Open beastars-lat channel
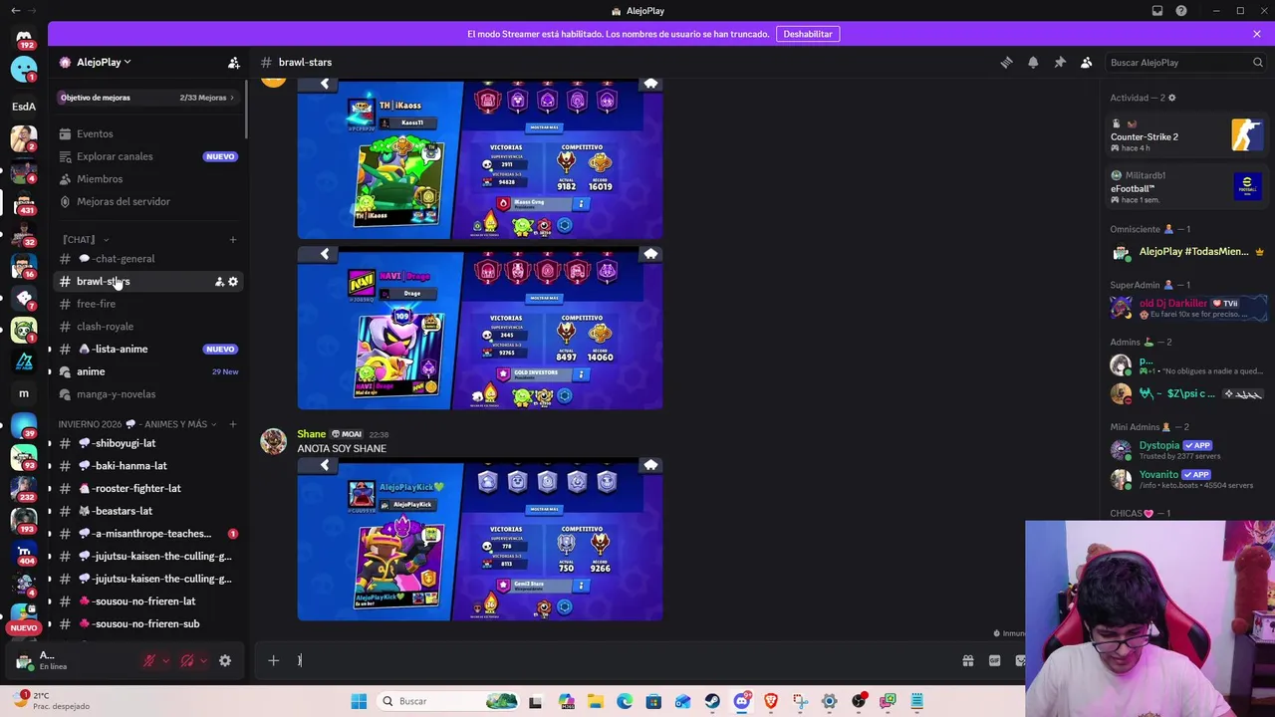This screenshot has height=717, width=1275. point(147,511)
